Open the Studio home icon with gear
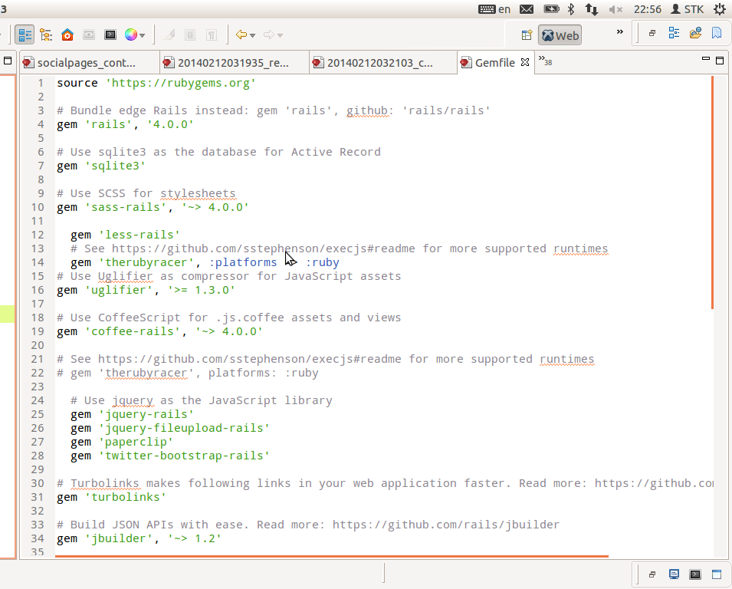732x589 pixels. pyautogui.click(x=67, y=35)
